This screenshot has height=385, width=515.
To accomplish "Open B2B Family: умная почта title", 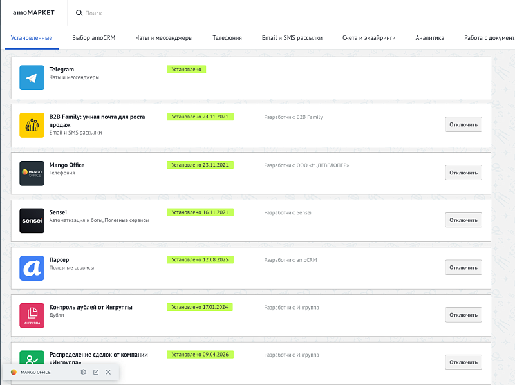I will point(97,120).
